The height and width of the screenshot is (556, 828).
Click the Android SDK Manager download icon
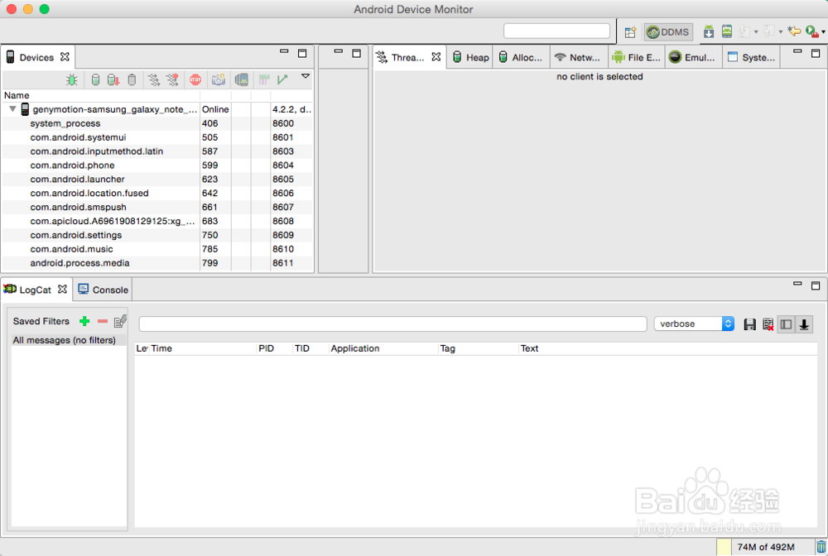point(709,31)
